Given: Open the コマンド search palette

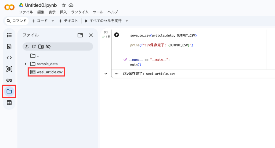Looking at the screenshot, I should [x=16, y=21].
